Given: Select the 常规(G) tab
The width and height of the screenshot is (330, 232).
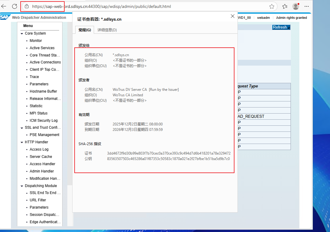Looking at the screenshot, I should [85, 30].
